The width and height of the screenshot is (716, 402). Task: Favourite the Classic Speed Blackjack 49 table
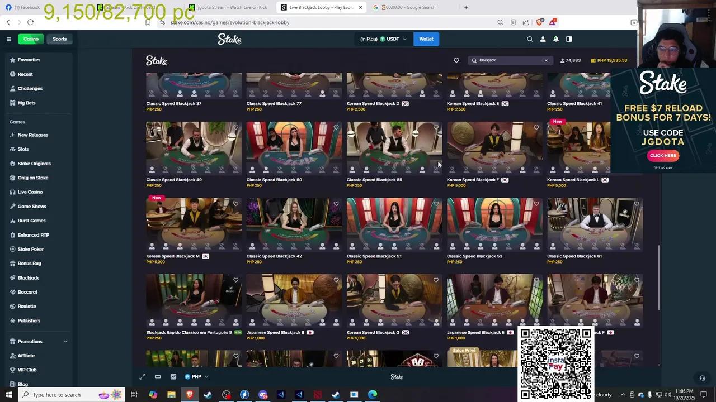tap(235, 128)
